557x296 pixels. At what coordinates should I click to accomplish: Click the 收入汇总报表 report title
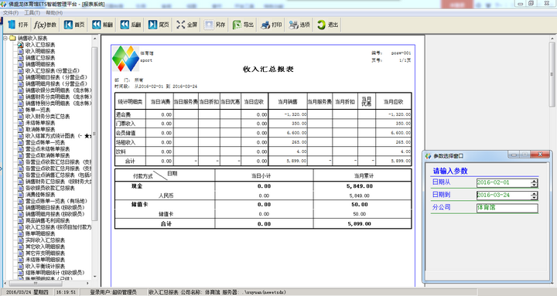tap(268, 70)
